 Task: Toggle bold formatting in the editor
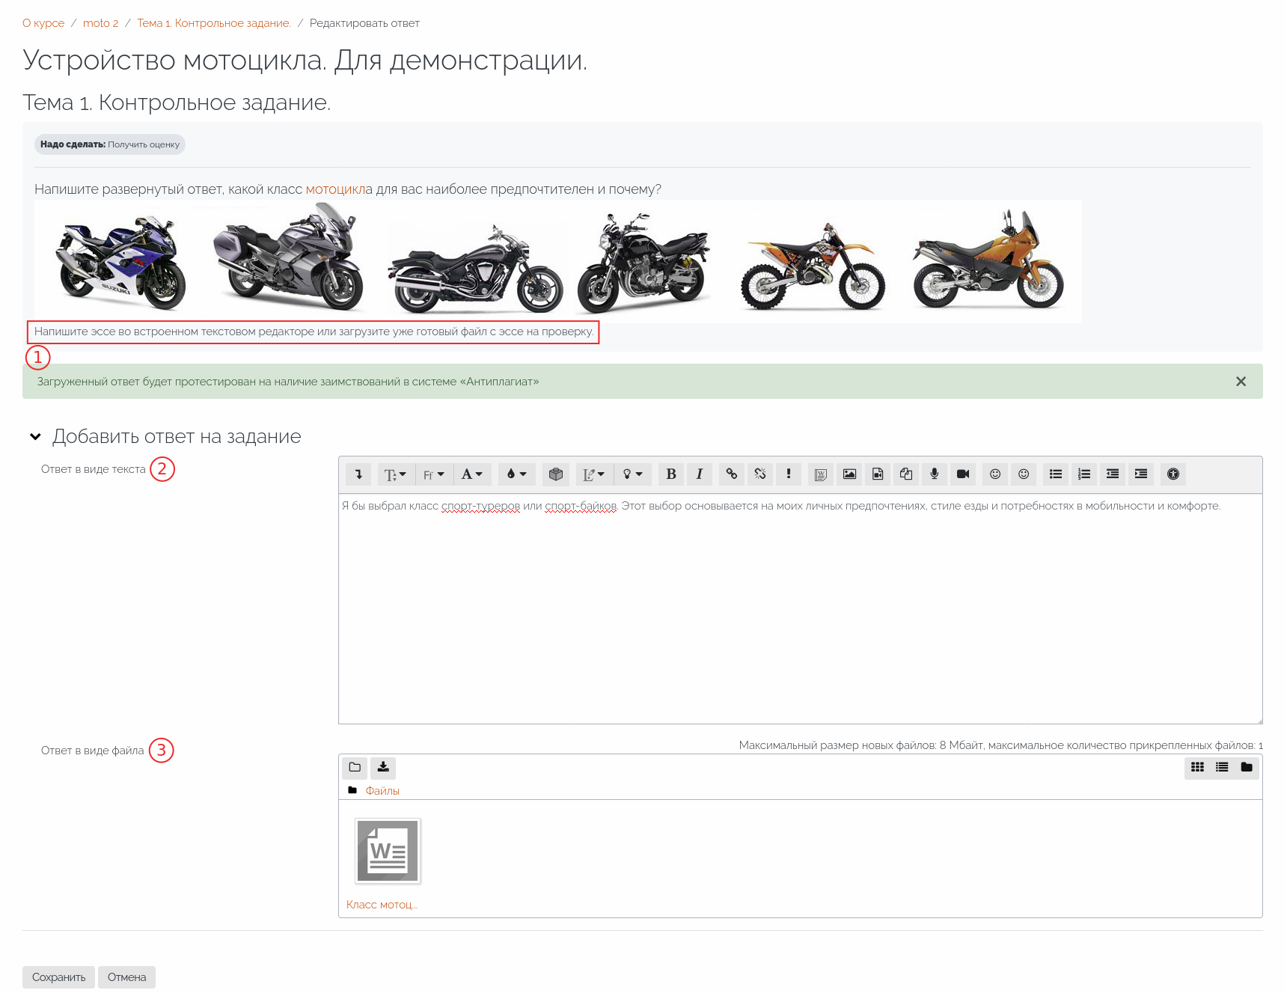[x=670, y=474]
